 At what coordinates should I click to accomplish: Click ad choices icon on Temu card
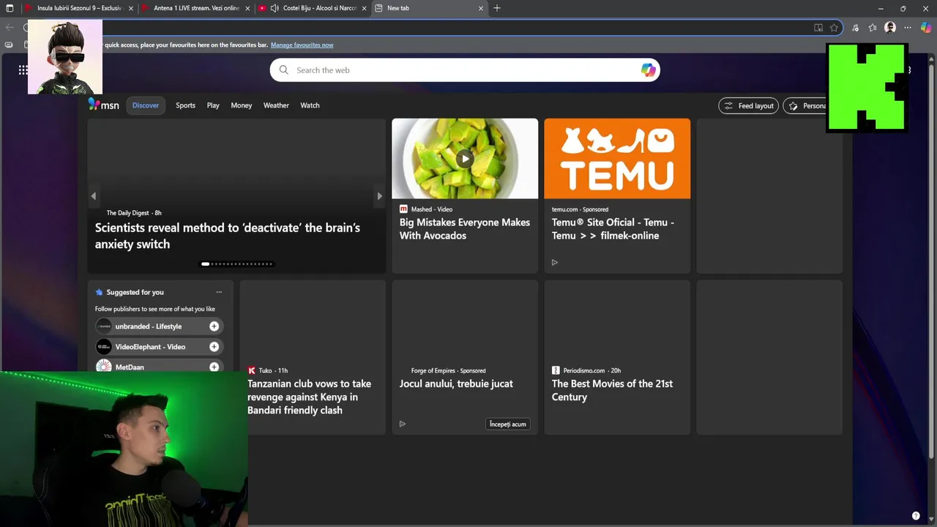(x=554, y=263)
